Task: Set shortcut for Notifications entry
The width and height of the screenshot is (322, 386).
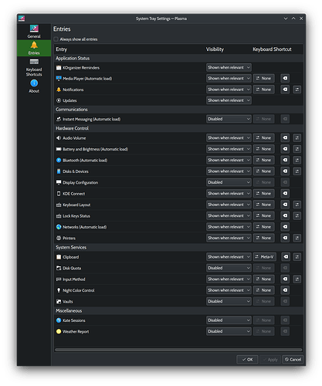Action: tap(263, 90)
